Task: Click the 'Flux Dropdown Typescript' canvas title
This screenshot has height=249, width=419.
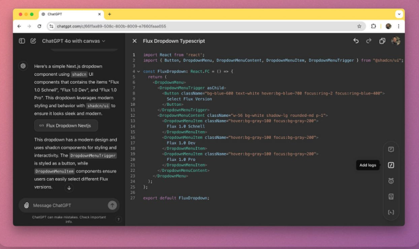Action: 174,41
